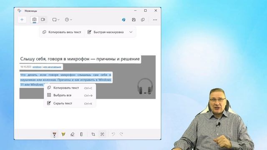
Task: Copy the snip to clipboard icon
Action: tap(143, 20)
